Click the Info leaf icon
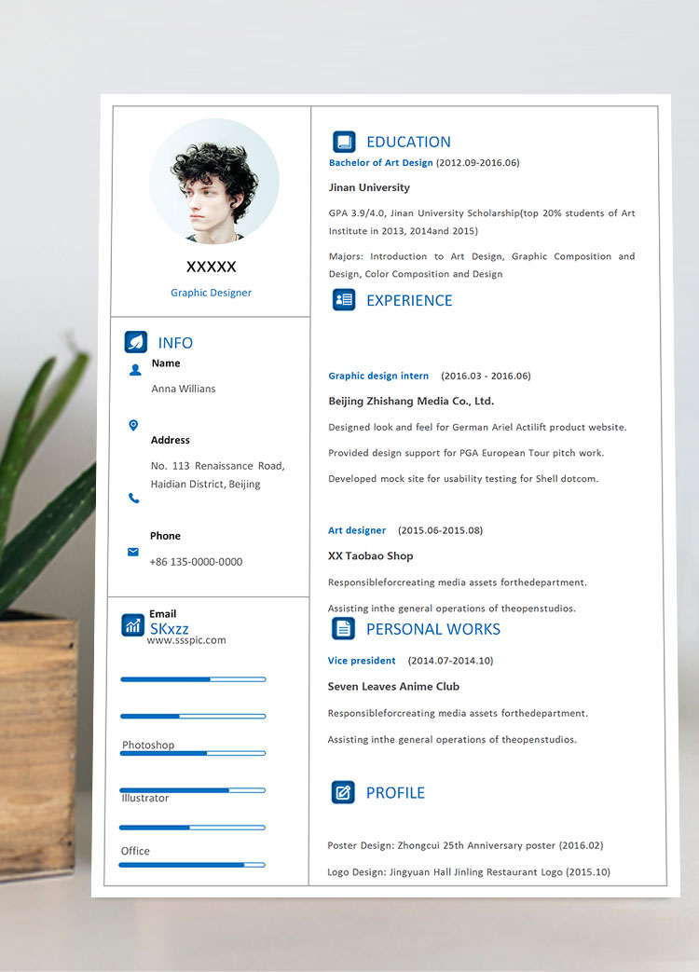Viewport: 699px width, 972px height. pos(136,342)
